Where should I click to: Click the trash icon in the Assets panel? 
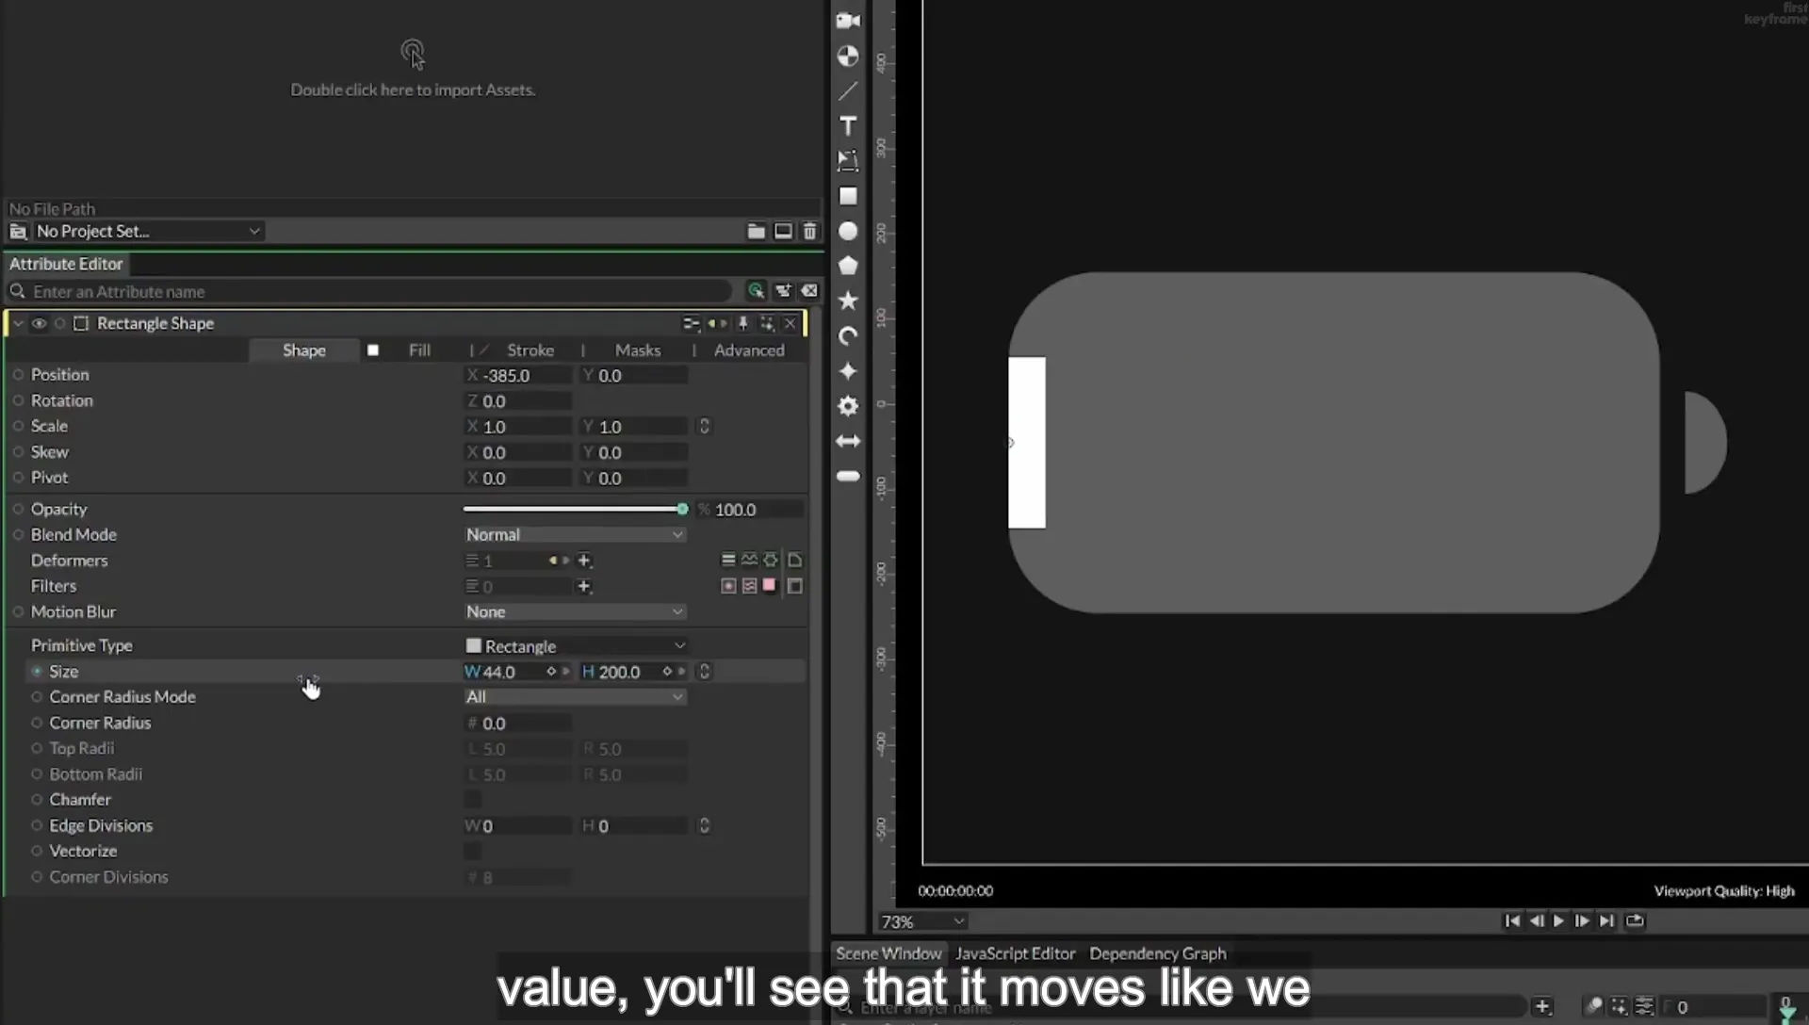pos(809,231)
